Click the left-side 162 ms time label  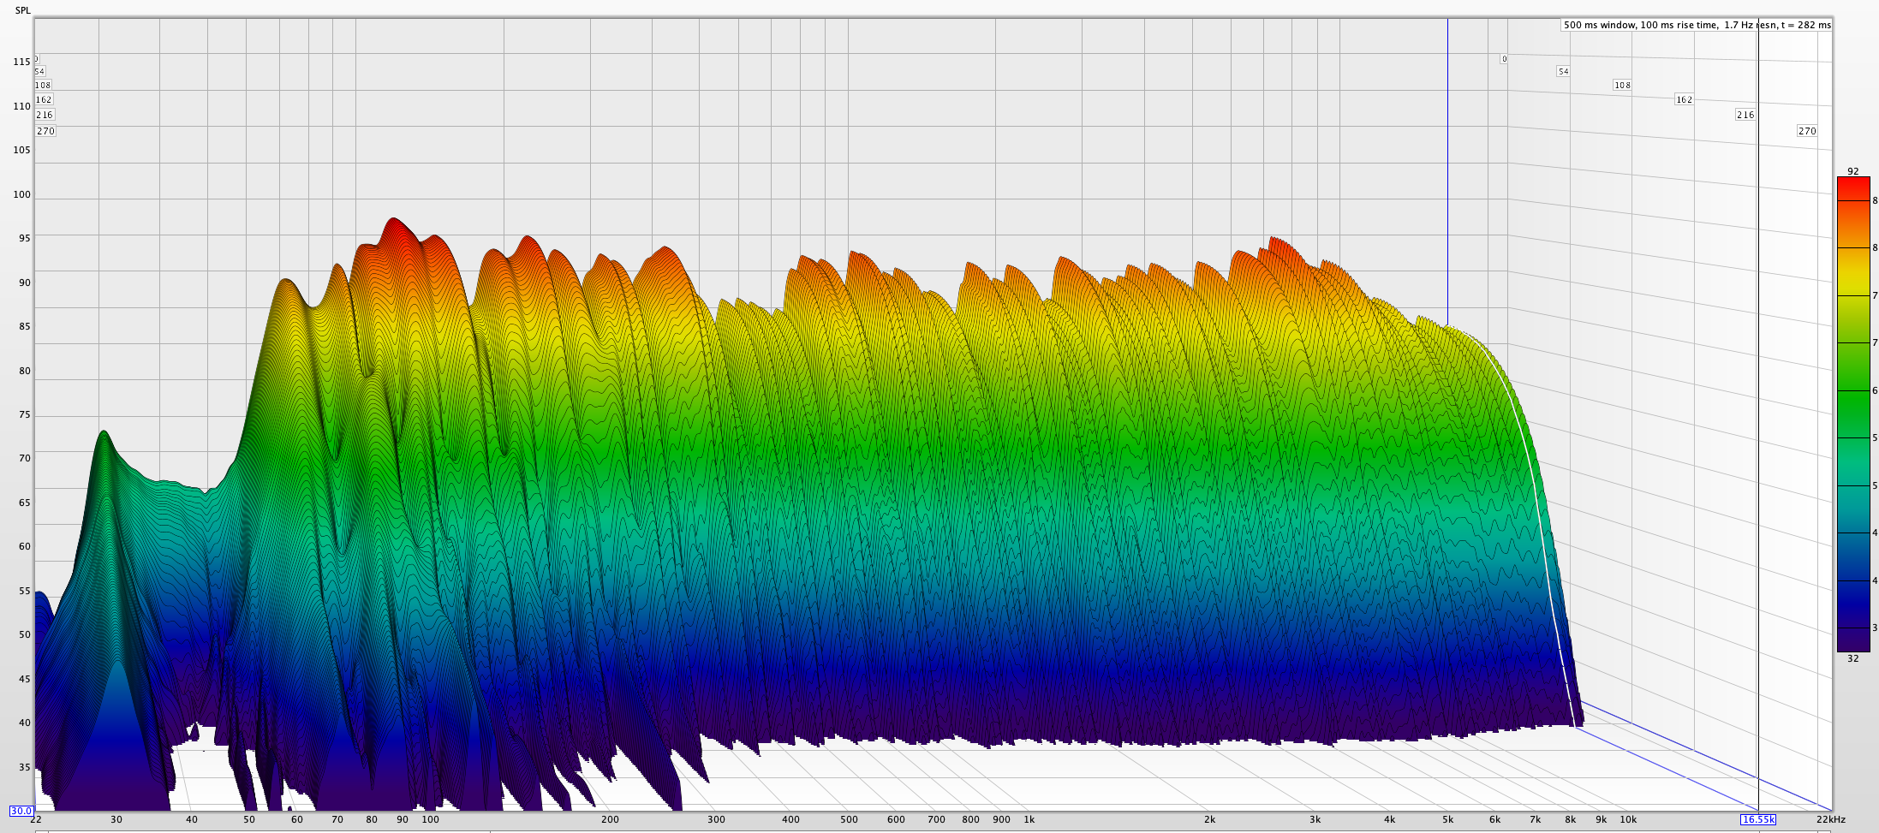[44, 99]
